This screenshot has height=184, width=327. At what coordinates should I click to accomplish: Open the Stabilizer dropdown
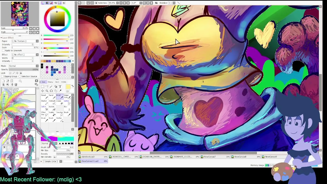tap(174, 3)
